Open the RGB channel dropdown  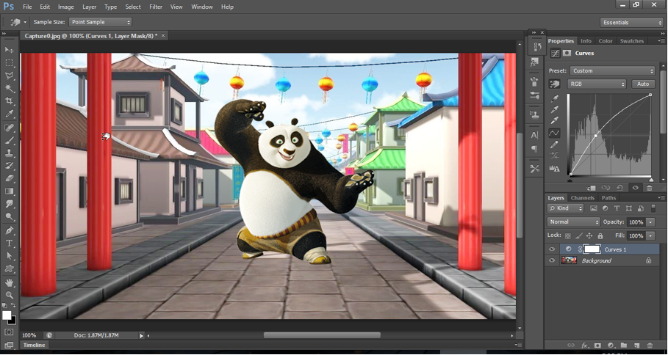tap(597, 84)
